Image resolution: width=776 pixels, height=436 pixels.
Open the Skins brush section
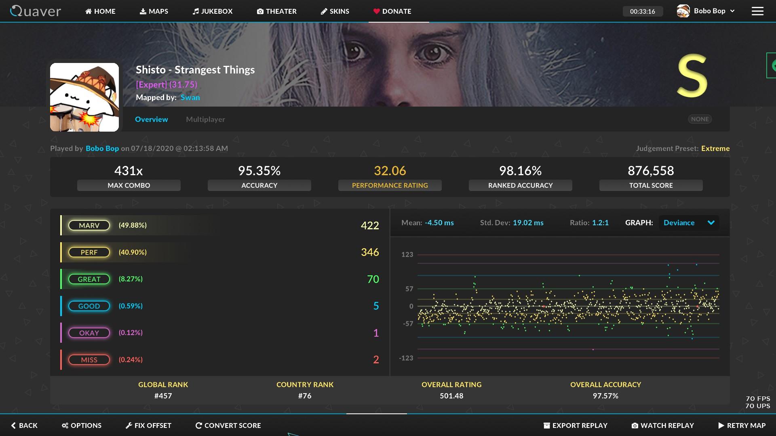pos(335,11)
